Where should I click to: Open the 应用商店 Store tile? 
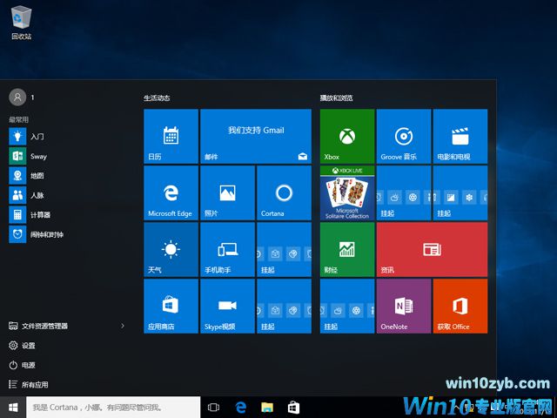(171, 306)
